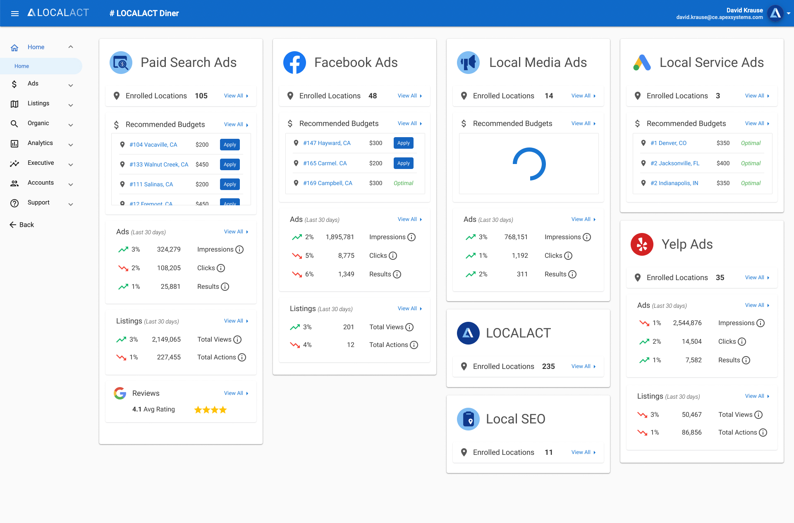The width and height of the screenshot is (794, 523).
Task: Expand the Analytics sidebar chevron
Action: [x=71, y=145]
